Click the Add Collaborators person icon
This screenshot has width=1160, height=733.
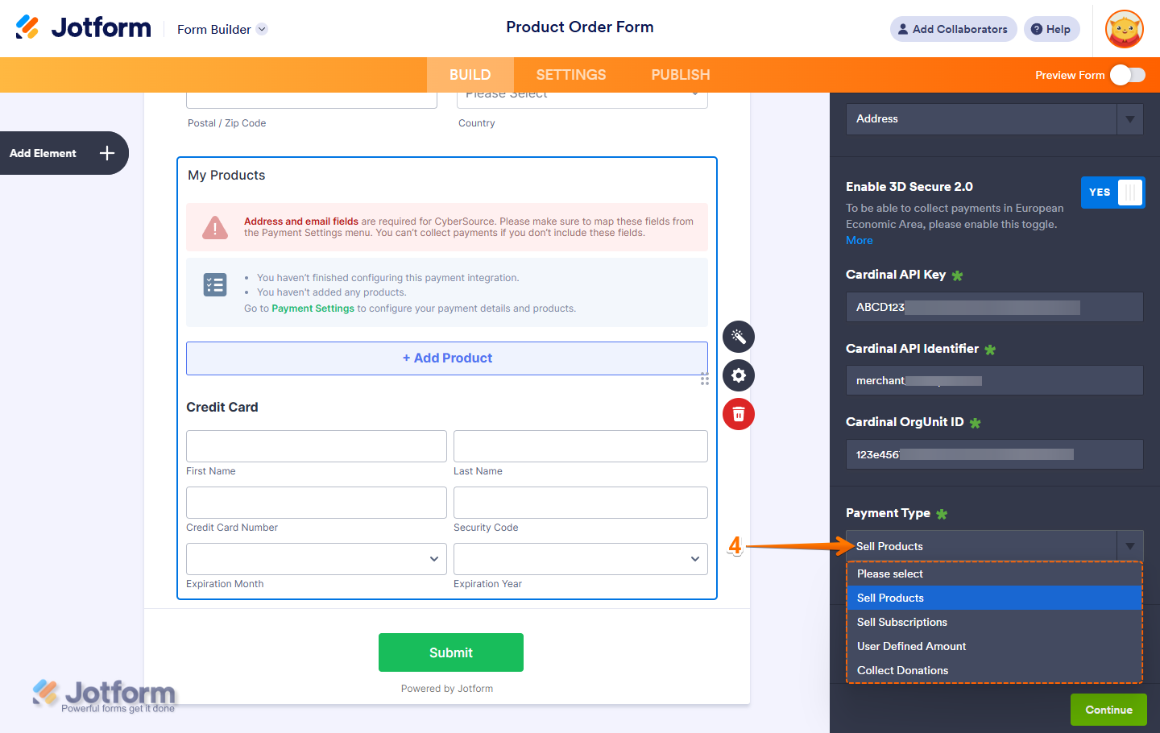(903, 29)
